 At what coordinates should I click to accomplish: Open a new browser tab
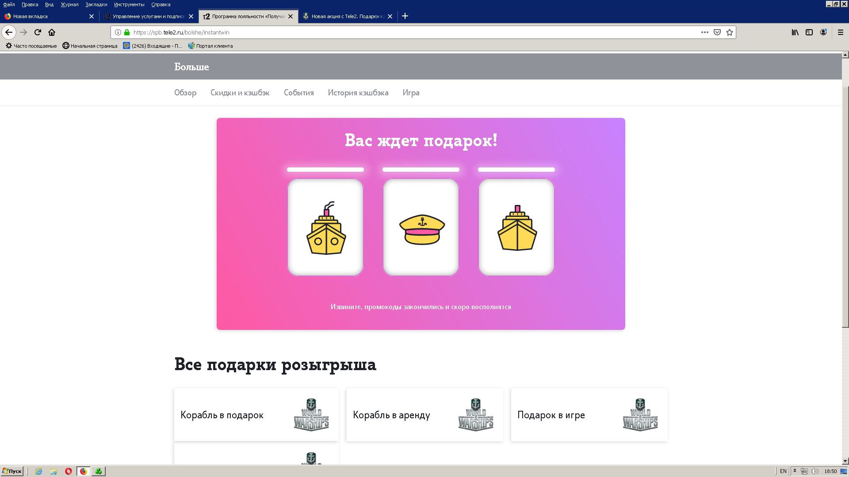[x=405, y=16]
